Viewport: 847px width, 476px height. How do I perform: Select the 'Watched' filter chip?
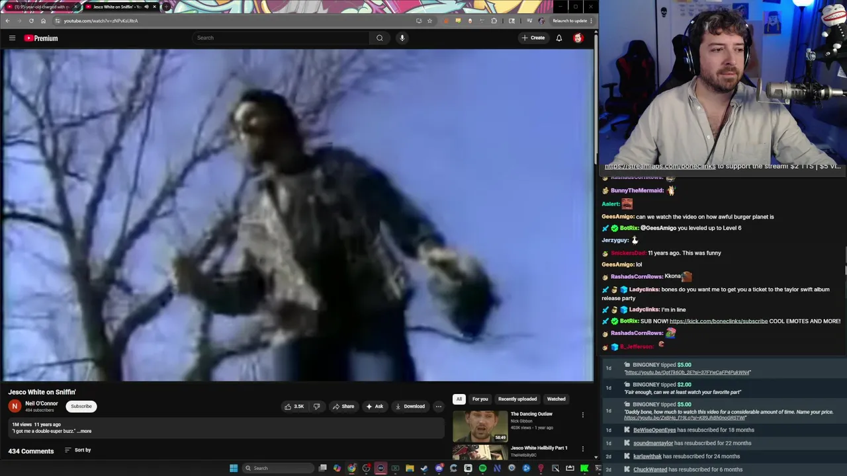pyautogui.click(x=557, y=399)
